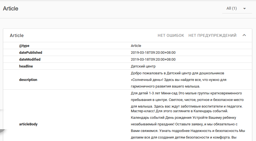Click the top "Article" page heading
The width and height of the screenshot is (256, 141).
coord(11,9)
